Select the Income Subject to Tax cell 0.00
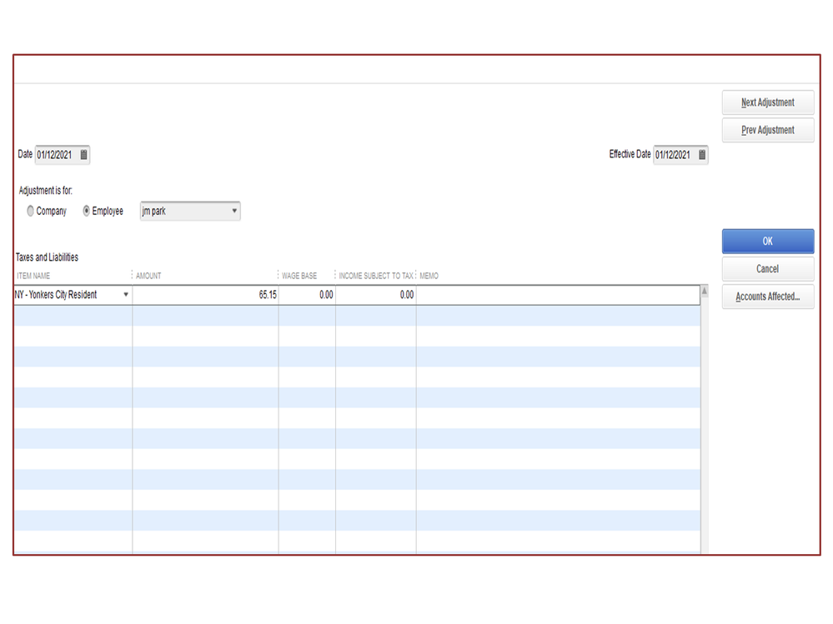This screenshot has width=833, height=624. pos(375,294)
